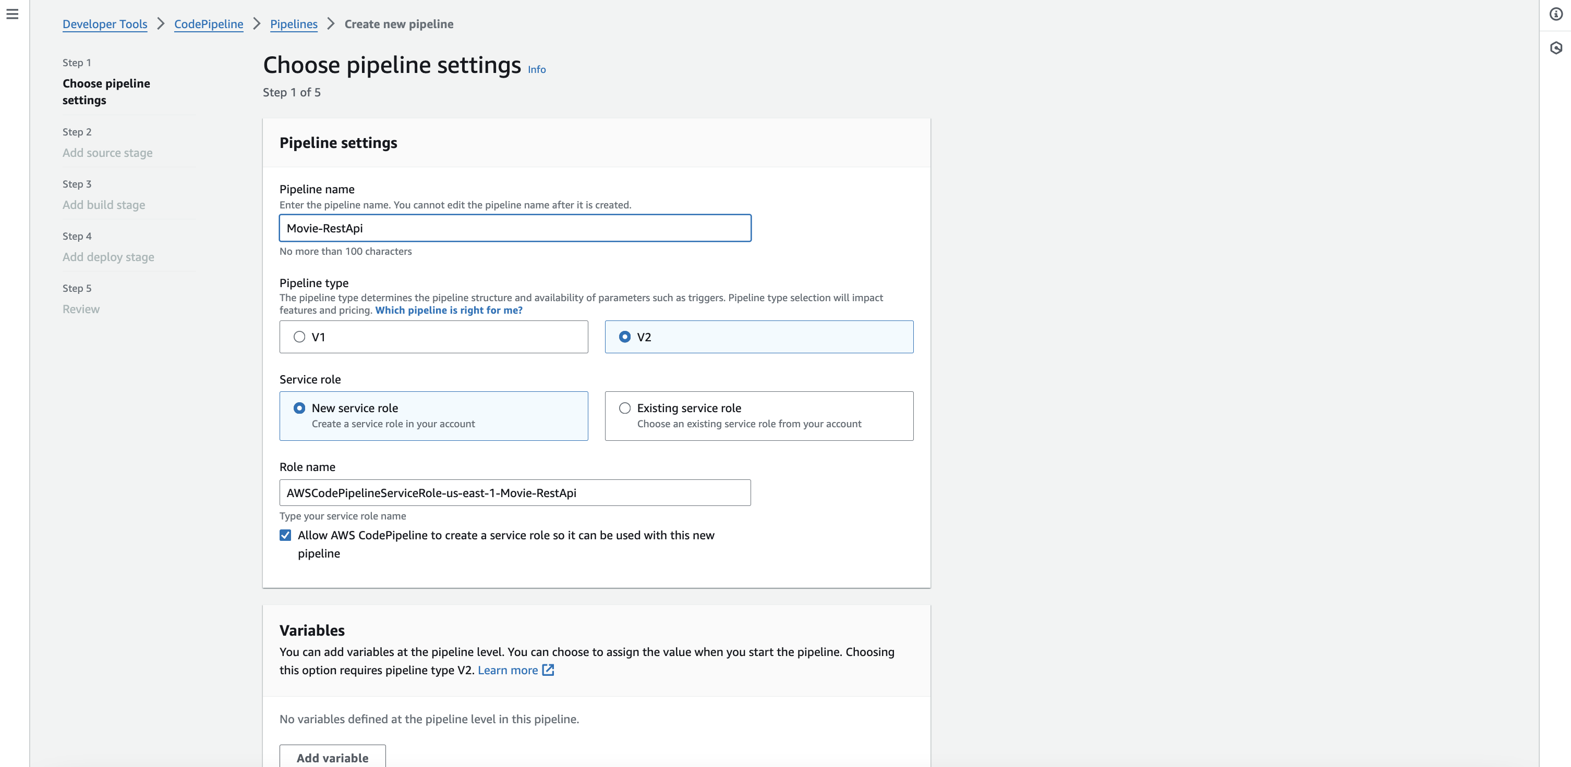Open the hamburger navigation menu
The height and width of the screenshot is (767, 1571).
click(x=12, y=14)
